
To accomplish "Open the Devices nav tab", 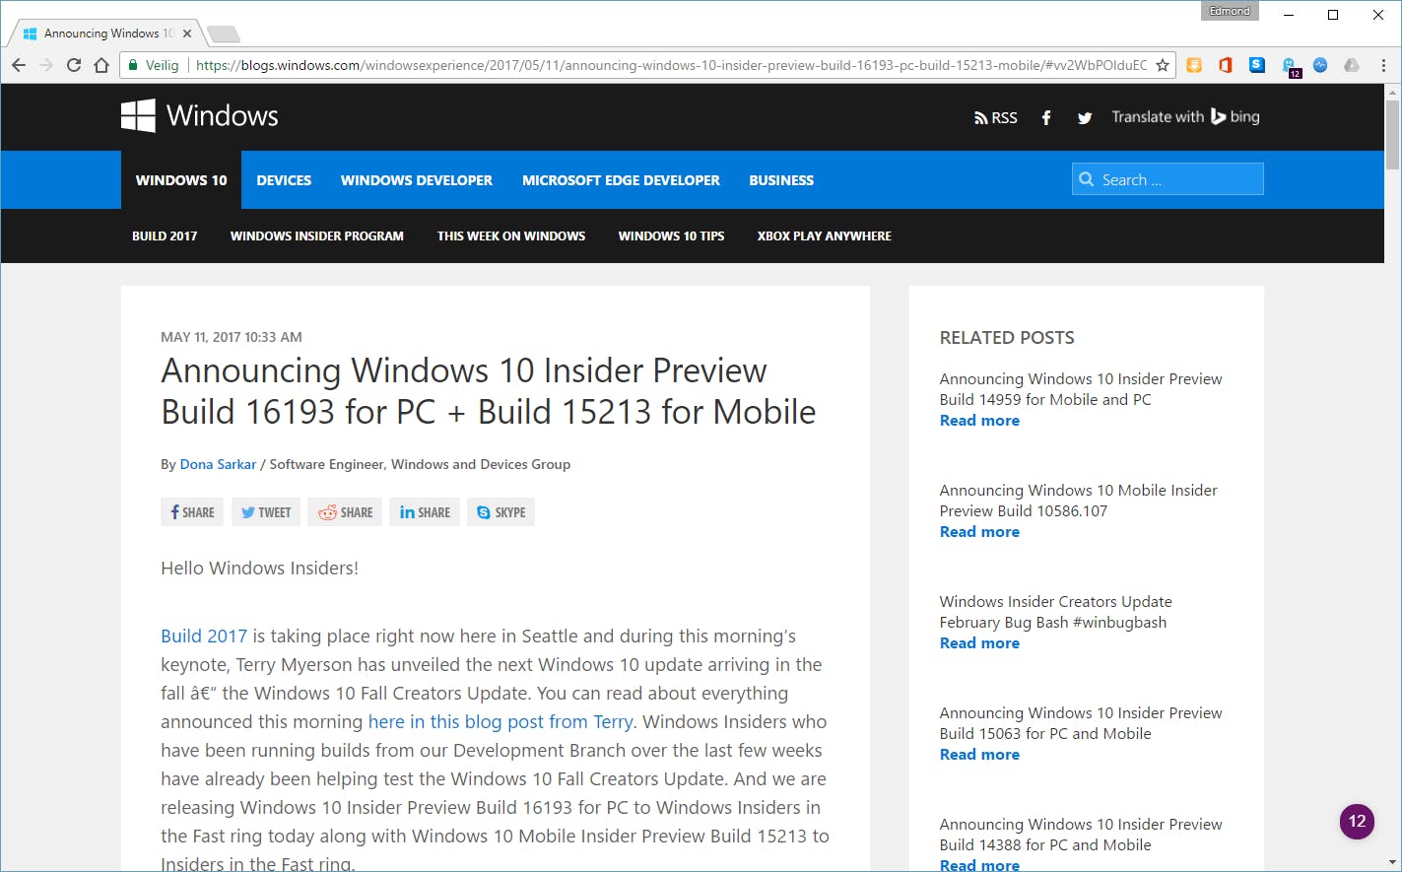I will [284, 180].
